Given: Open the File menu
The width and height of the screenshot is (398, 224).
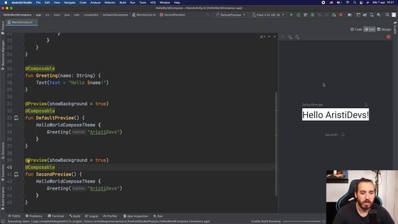Looking at the screenshot, I should pos(38,2).
